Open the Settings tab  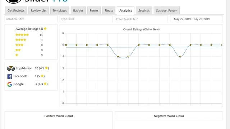point(144,10)
